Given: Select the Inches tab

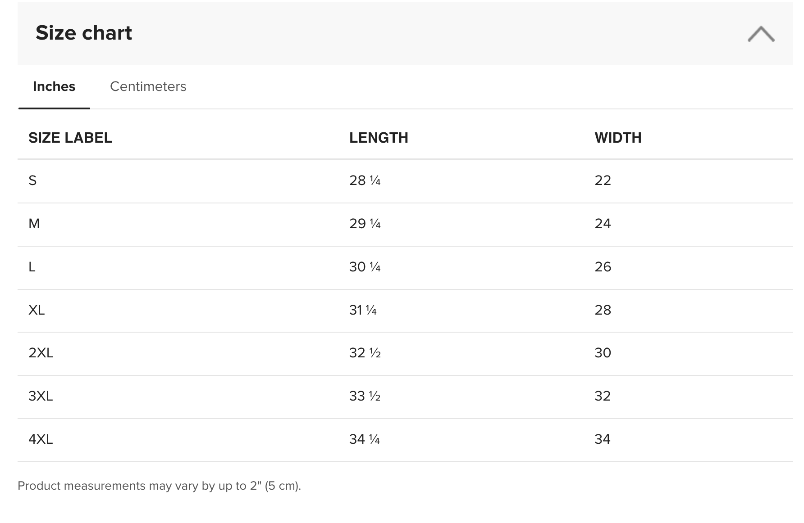Looking at the screenshot, I should (54, 86).
